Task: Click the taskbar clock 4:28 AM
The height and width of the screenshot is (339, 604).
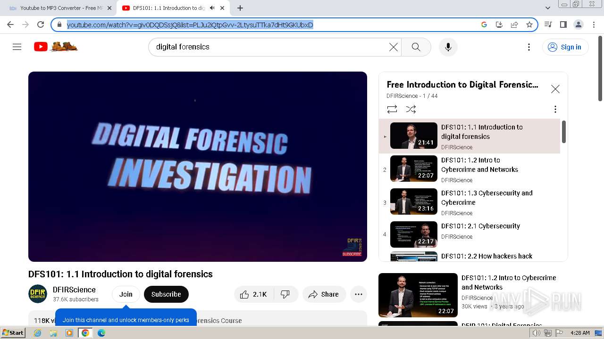Action: coord(579,333)
